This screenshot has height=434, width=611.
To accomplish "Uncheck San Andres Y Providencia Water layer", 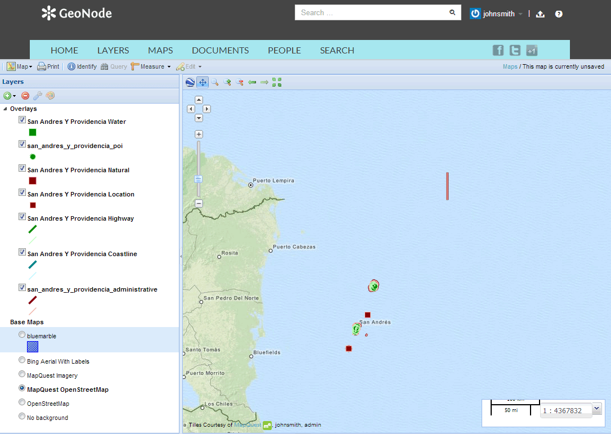I will [x=22, y=120].
